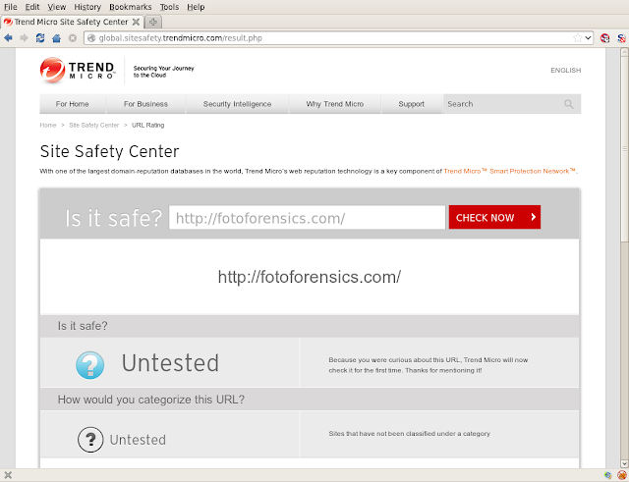Open the Trend Micro Smart Protection Network link
The image size is (629, 482).
tap(510, 171)
